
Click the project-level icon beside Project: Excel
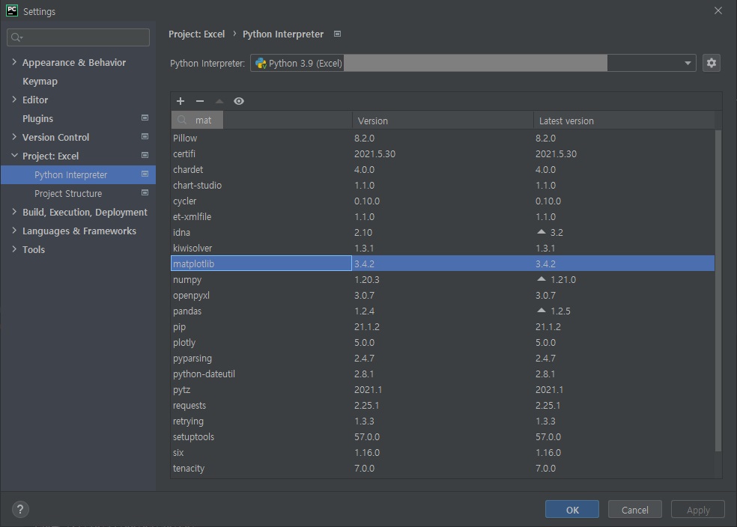click(x=145, y=156)
